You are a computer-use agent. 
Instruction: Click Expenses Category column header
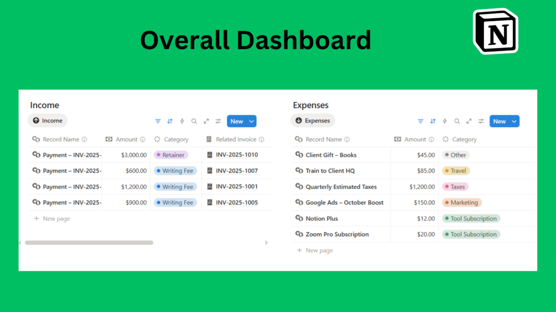tap(464, 139)
